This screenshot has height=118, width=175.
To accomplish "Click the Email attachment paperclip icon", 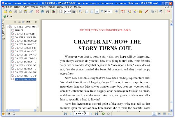I will click(31, 11).
